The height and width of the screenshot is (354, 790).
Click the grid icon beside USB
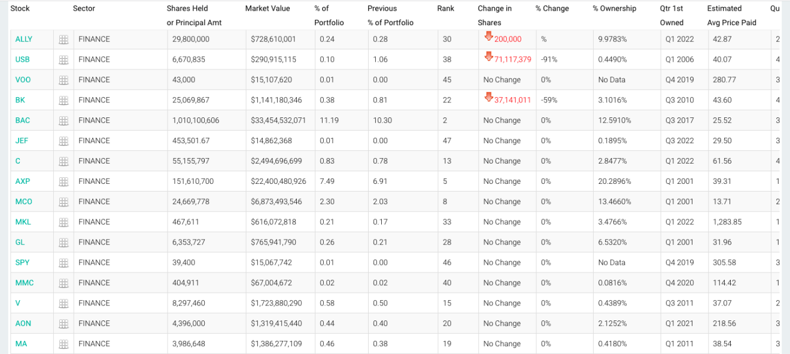[63, 60]
